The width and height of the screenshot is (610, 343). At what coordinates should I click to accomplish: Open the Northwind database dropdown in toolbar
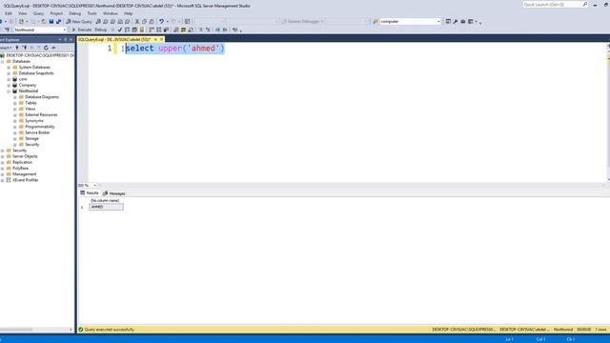(x=64, y=30)
